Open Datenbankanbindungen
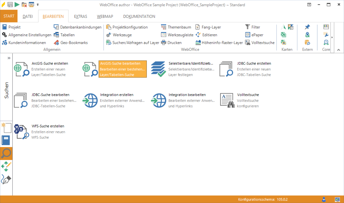 [x=78, y=27]
